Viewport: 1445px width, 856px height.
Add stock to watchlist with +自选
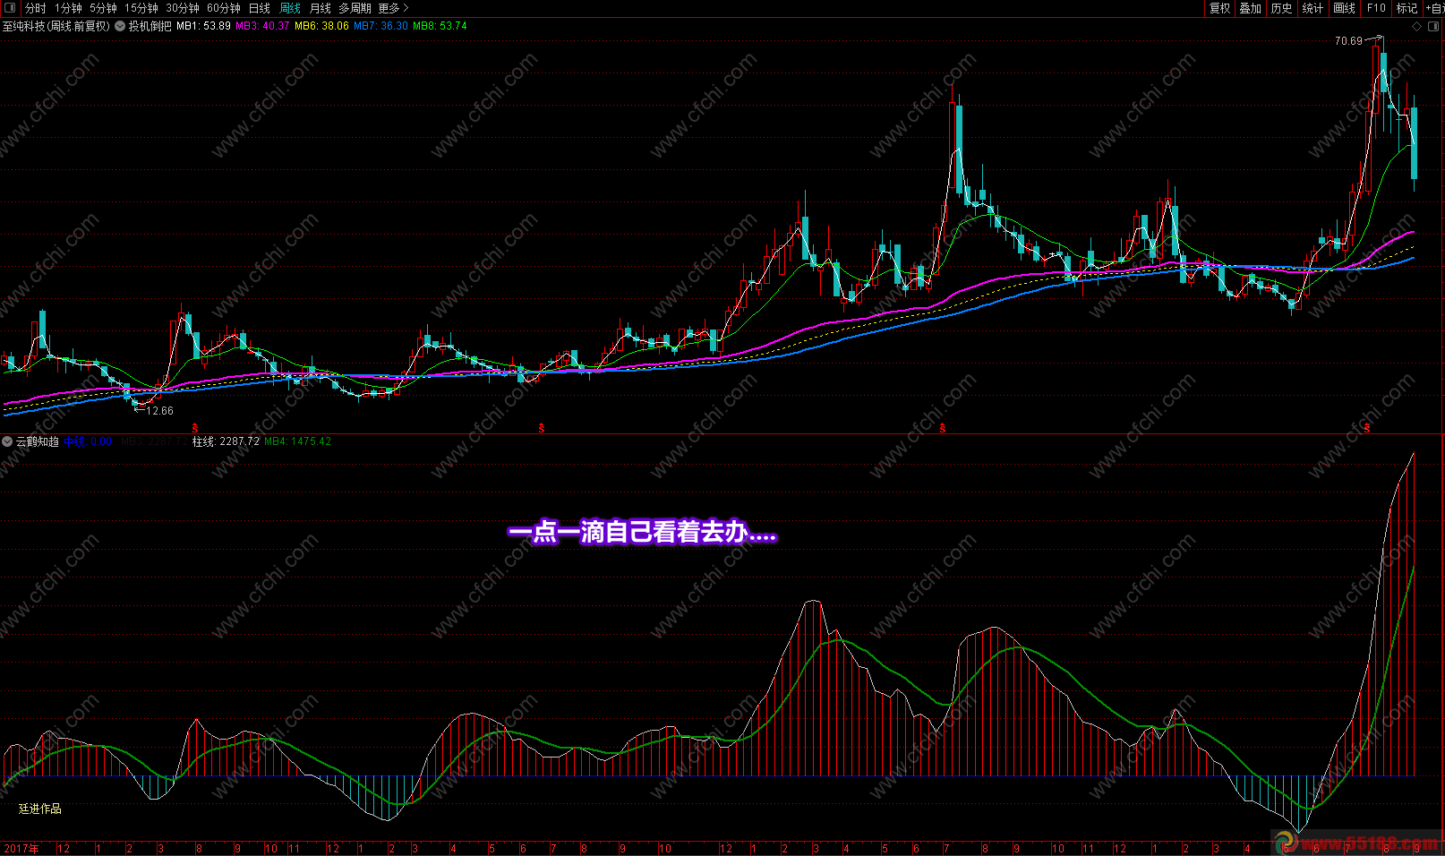tap(1434, 8)
